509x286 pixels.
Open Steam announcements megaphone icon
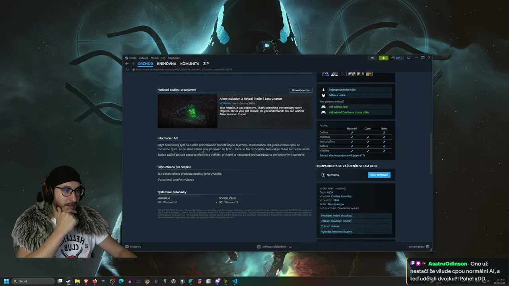pos(372,58)
